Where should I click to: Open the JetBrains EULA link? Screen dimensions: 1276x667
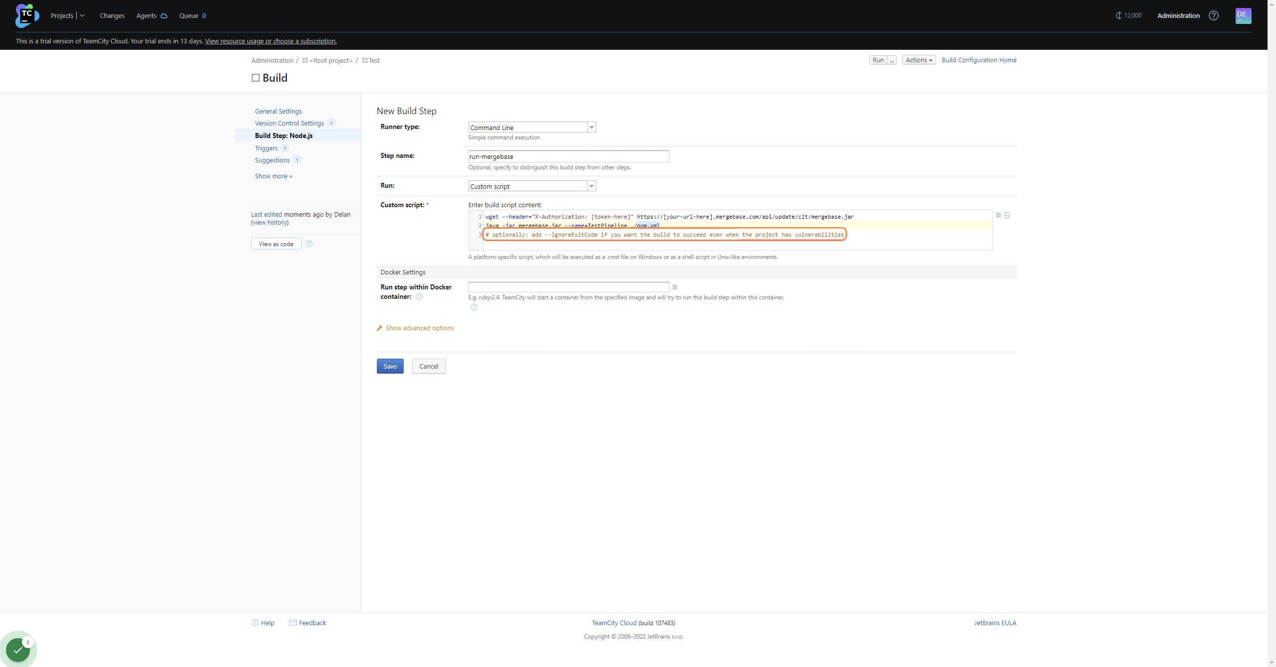(x=995, y=623)
